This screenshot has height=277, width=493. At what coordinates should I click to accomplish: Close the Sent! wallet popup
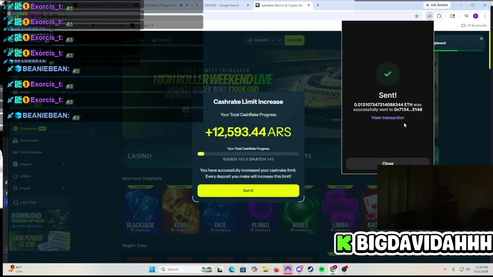point(387,164)
